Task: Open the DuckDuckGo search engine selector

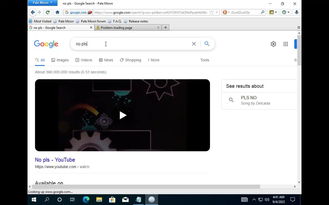Action: pyautogui.click(x=226, y=12)
